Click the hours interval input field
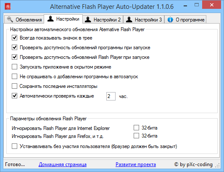 111,96
